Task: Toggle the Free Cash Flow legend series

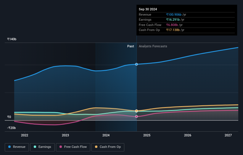Action: click(73, 147)
